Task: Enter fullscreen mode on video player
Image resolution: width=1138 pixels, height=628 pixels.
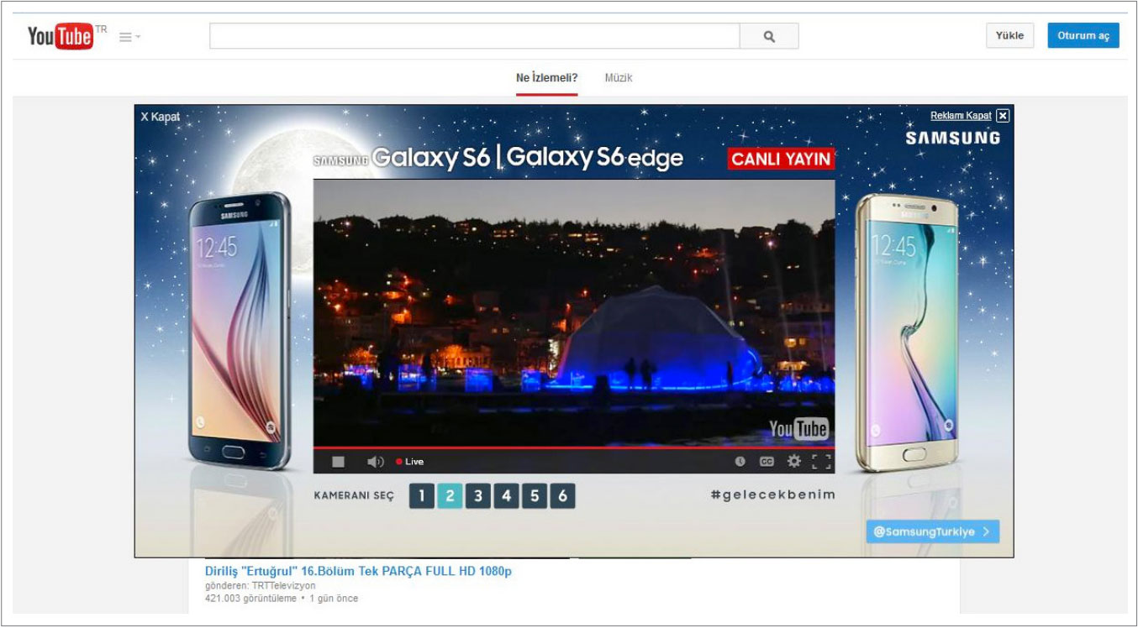Action: click(x=821, y=461)
